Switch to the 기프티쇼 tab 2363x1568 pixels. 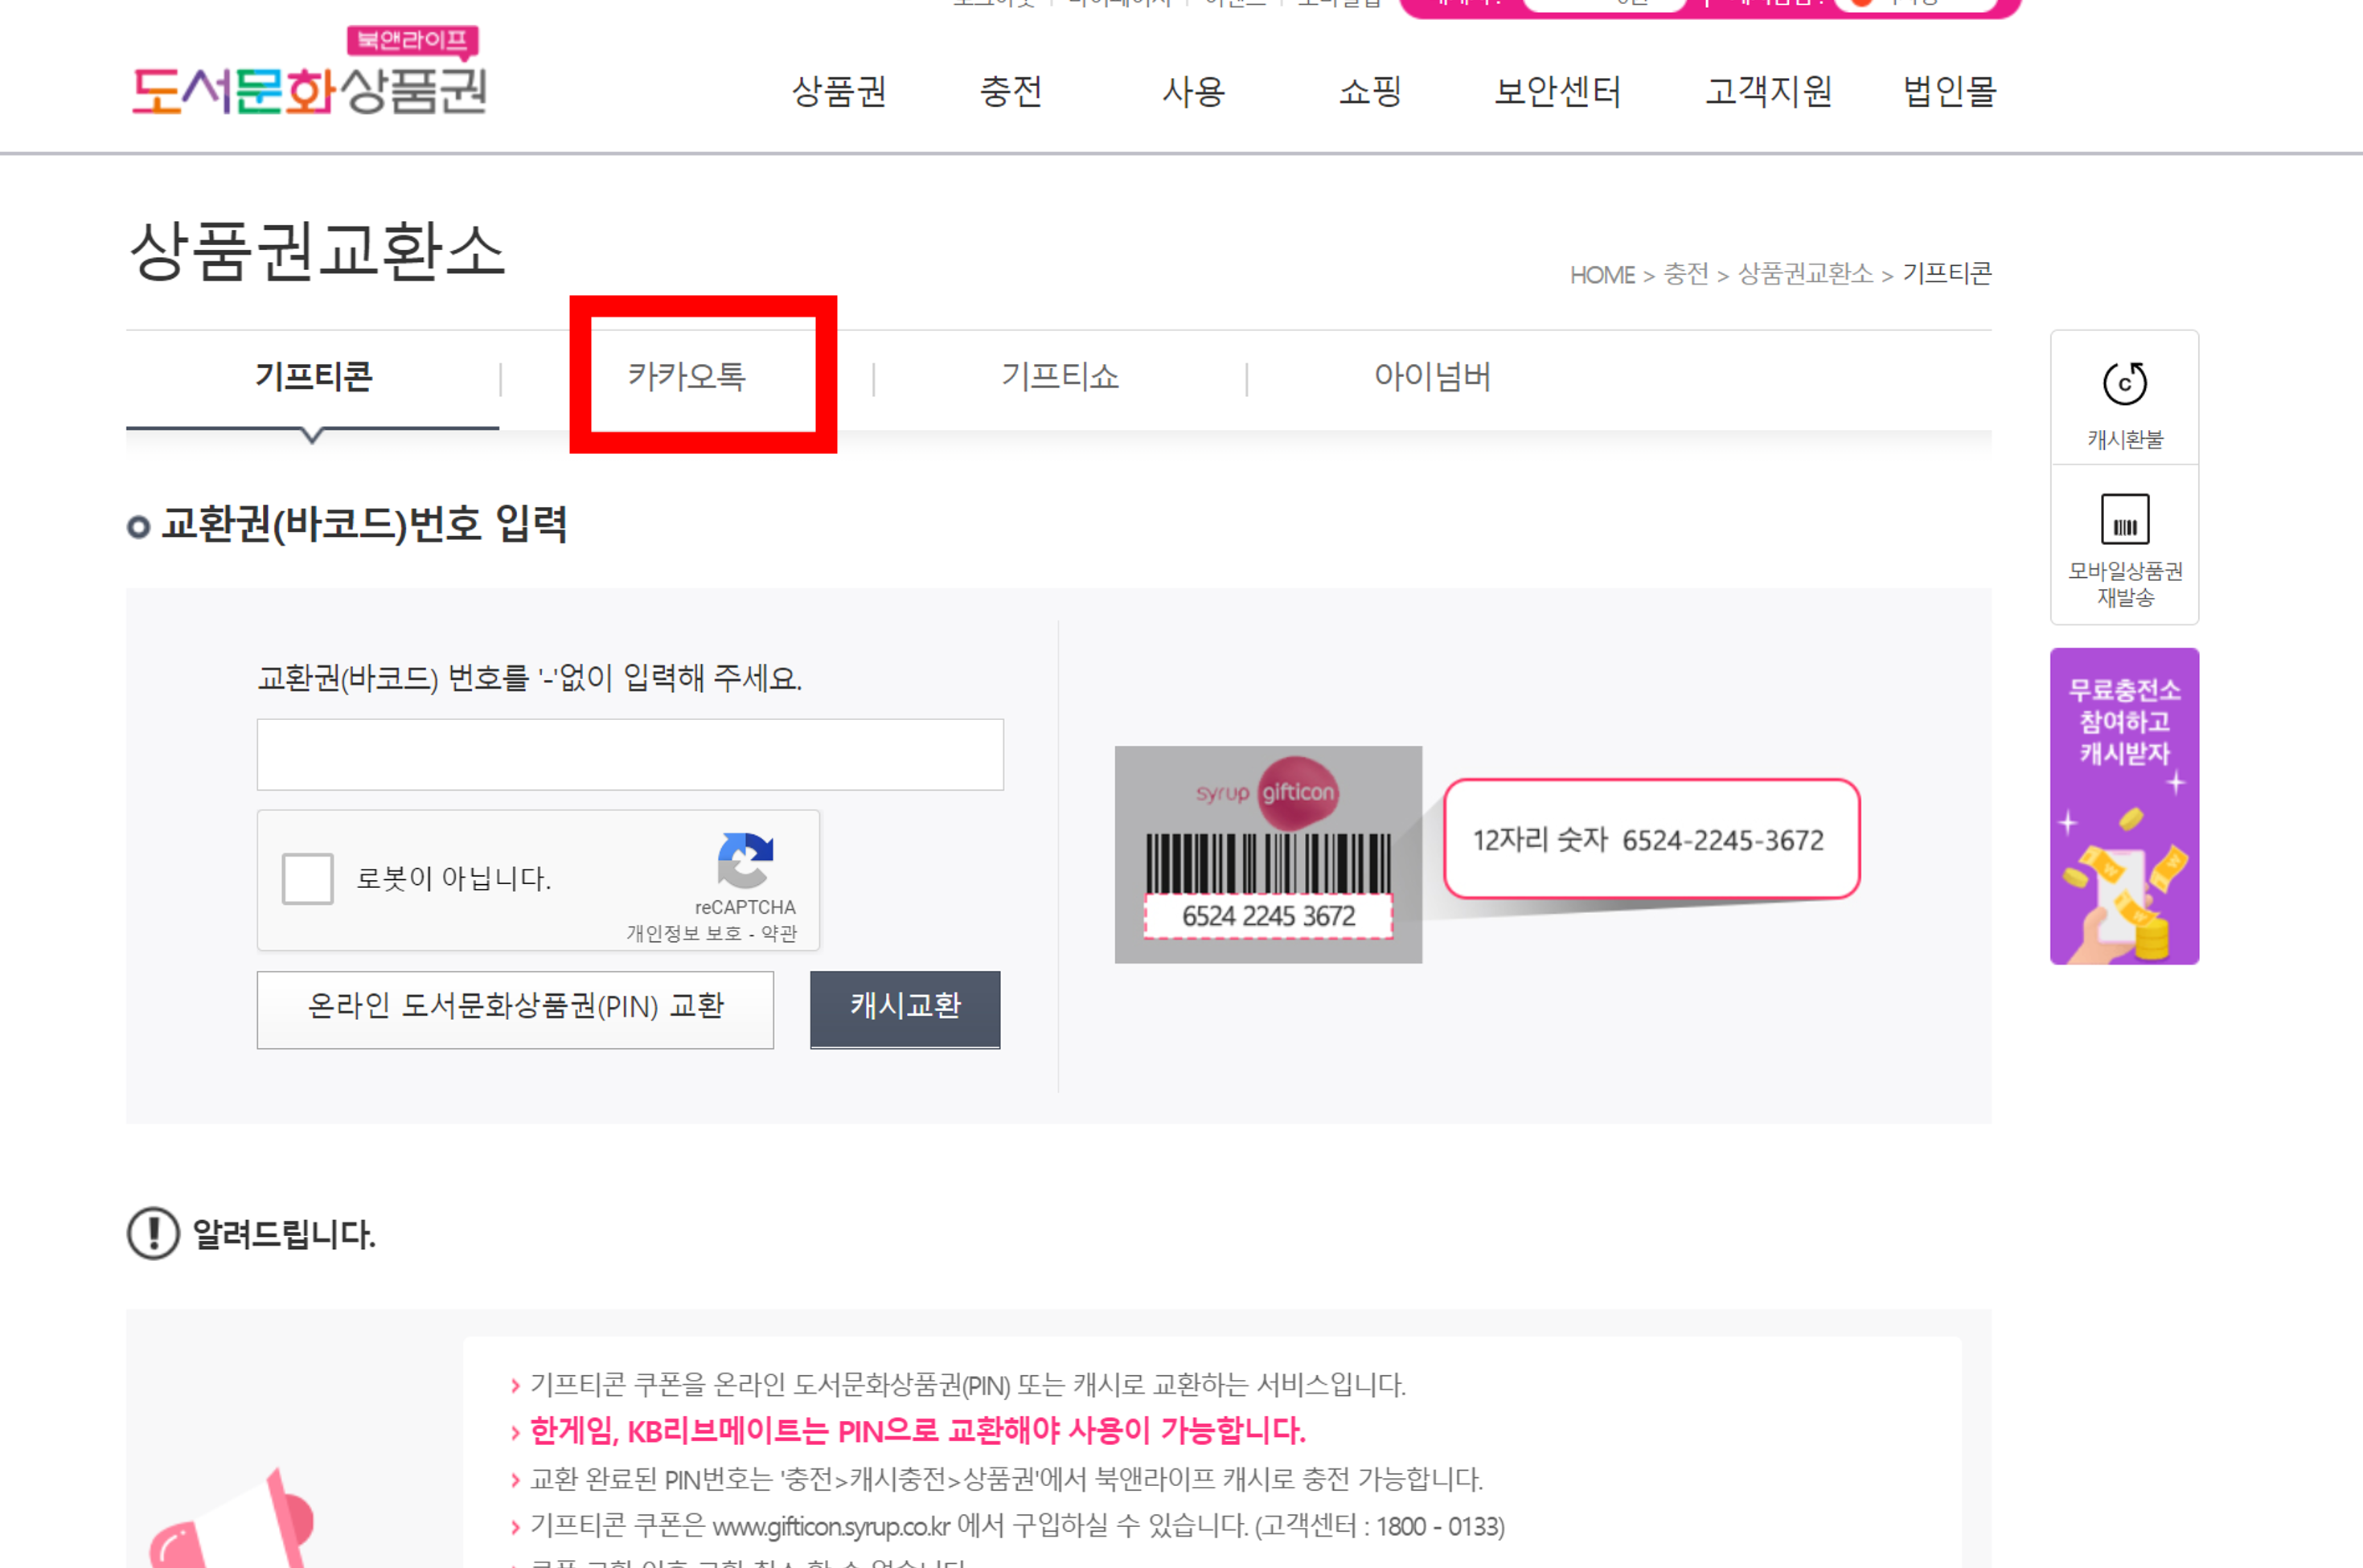click(x=1060, y=377)
